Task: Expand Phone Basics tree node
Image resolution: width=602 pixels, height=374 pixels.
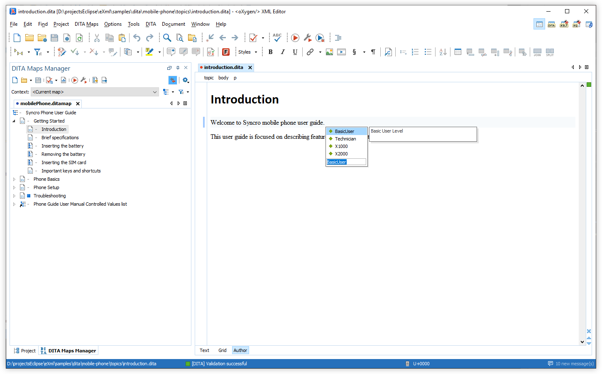Action: [14, 179]
